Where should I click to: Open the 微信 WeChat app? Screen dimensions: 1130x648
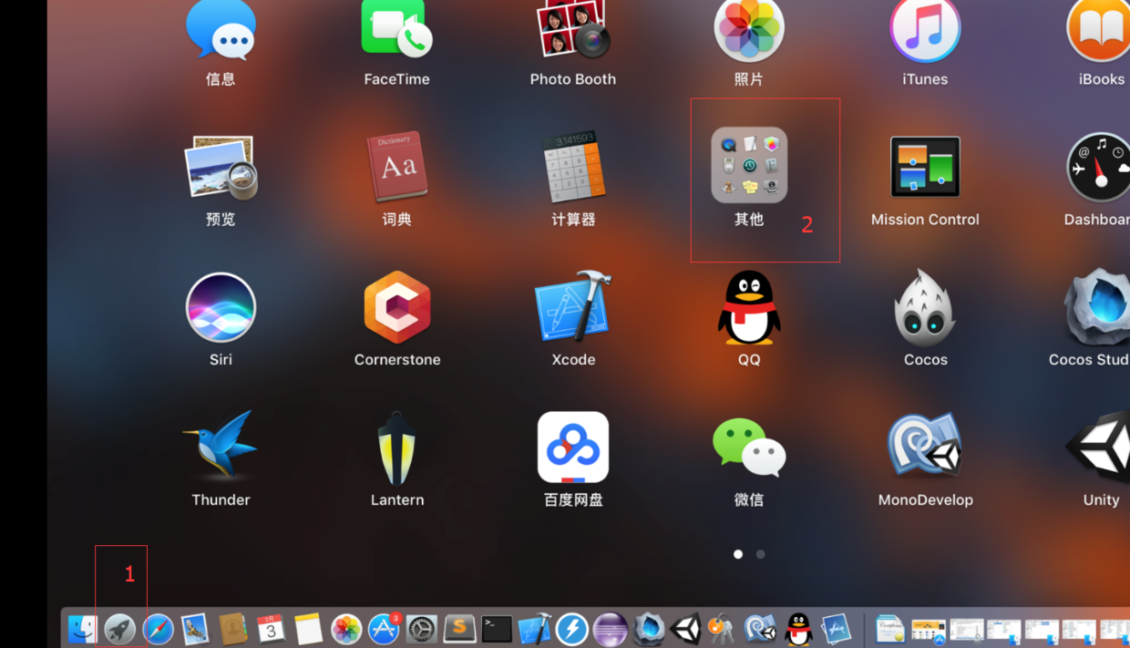pos(749,447)
